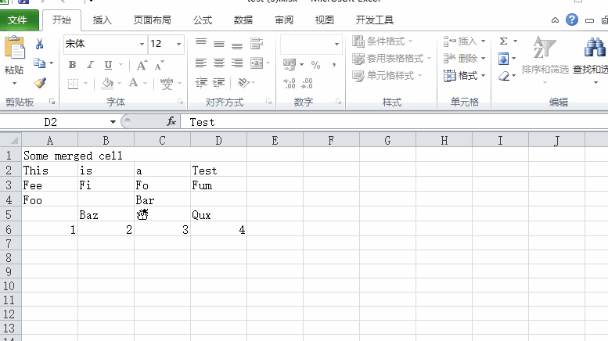Screen dimensions: 608x341
Task: Expand fill color palette arrow
Action: point(119,83)
